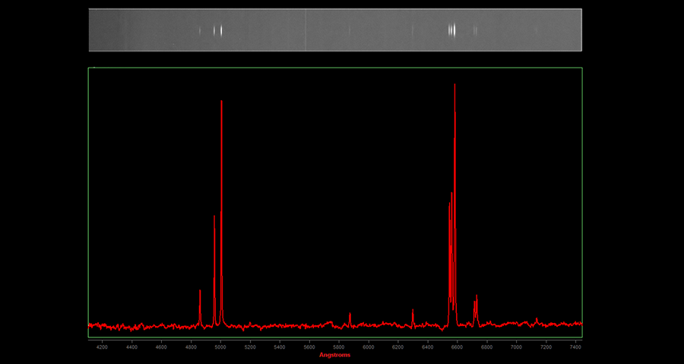Select the double peak near 6720 Angstroms

point(476,300)
